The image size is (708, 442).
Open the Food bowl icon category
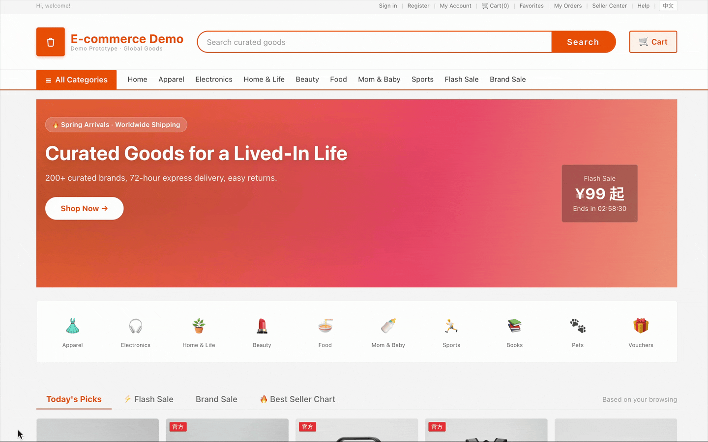pyautogui.click(x=325, y=326)
